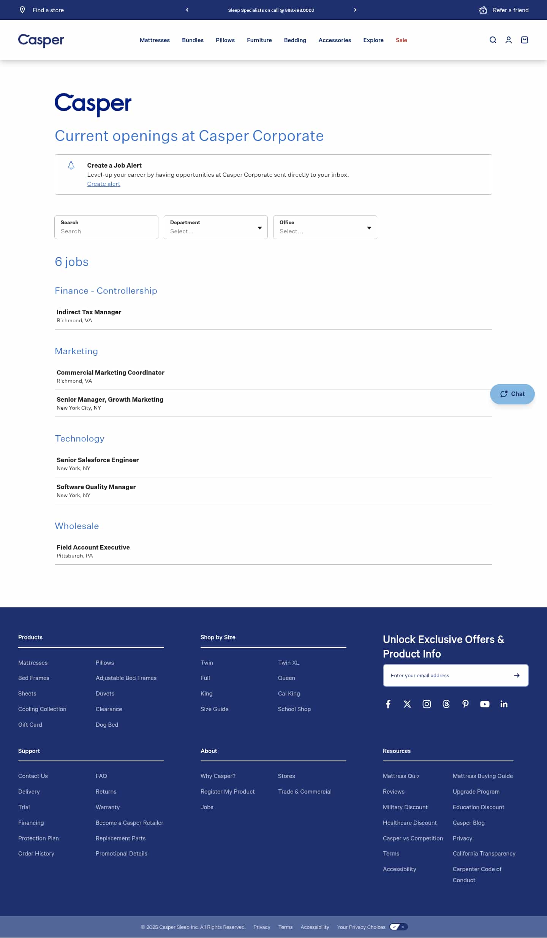Viewport: 547px width, 938px height.
Task: Click the Casper logo in the header
Action: point(41,40)
